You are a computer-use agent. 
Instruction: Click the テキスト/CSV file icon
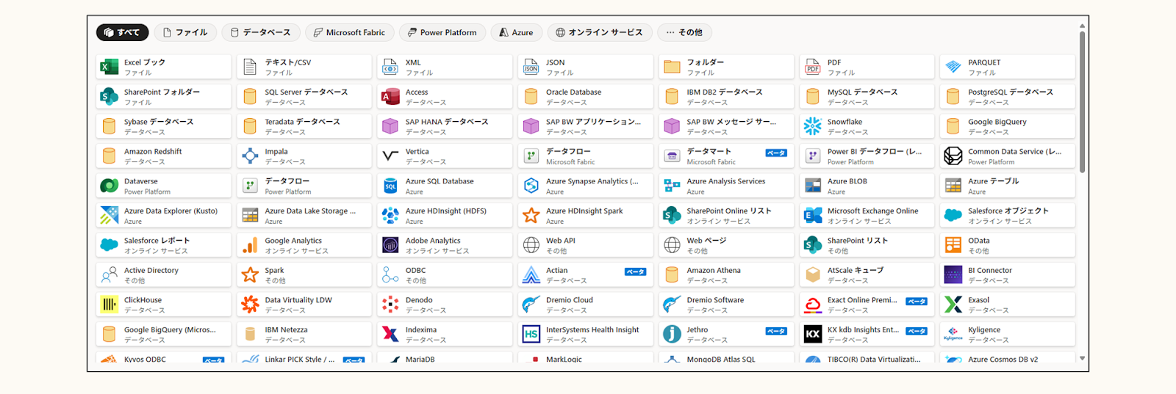(250, 68)
